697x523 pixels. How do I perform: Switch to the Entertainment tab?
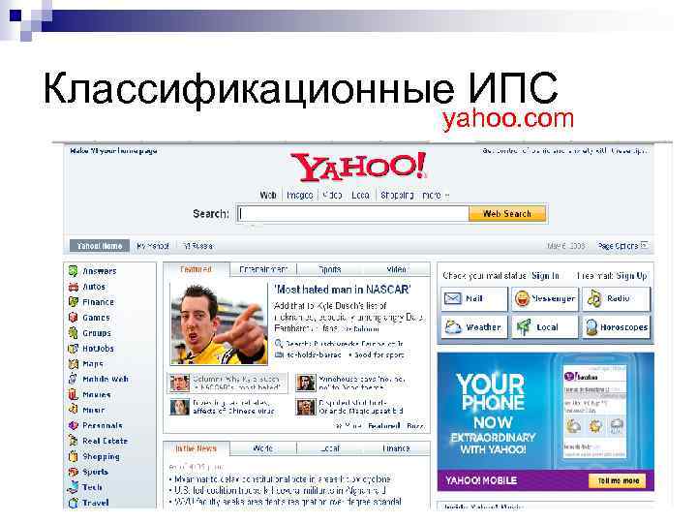click(263, 269)
